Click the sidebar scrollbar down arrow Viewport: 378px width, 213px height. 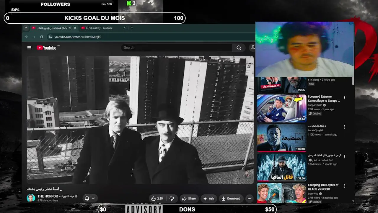click(x=353, y=201)
